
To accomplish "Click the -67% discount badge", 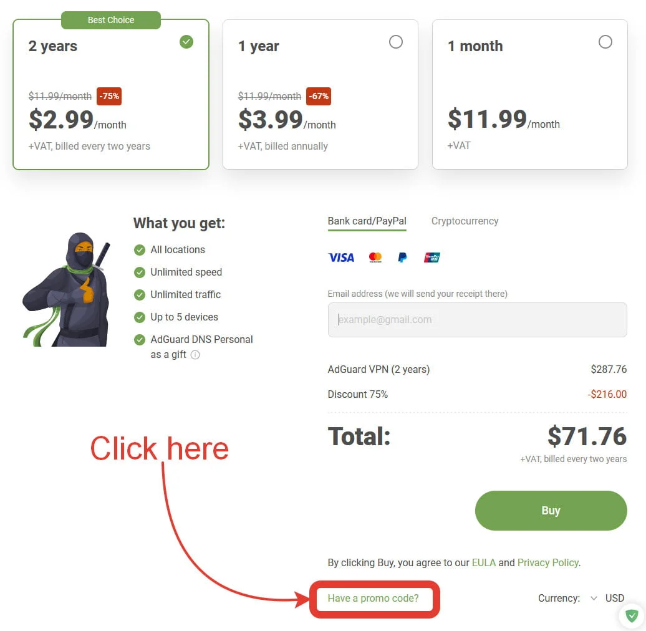I will tap(319, 97).
